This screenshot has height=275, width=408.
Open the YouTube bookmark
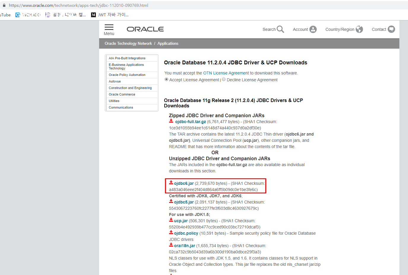5,15
